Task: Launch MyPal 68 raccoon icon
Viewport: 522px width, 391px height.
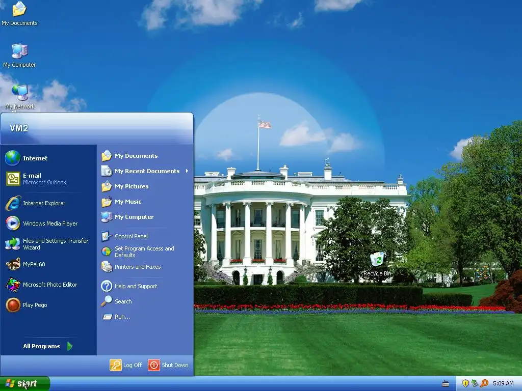Action: click(13, 264)
